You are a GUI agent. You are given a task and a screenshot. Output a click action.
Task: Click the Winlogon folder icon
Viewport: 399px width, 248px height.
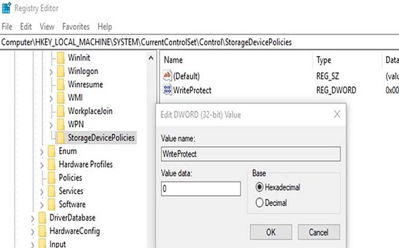click(x=61, y=71)
